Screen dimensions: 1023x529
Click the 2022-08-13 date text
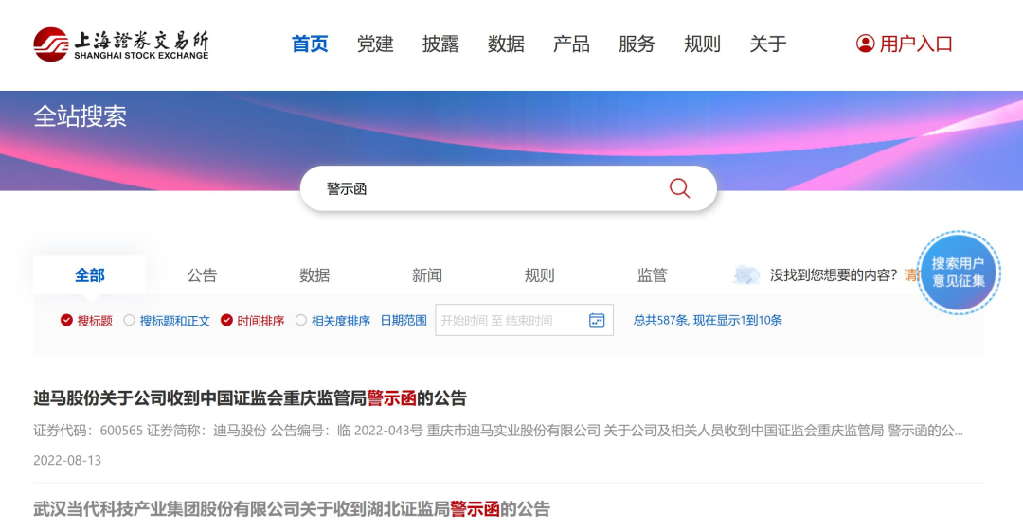(67, 460)
